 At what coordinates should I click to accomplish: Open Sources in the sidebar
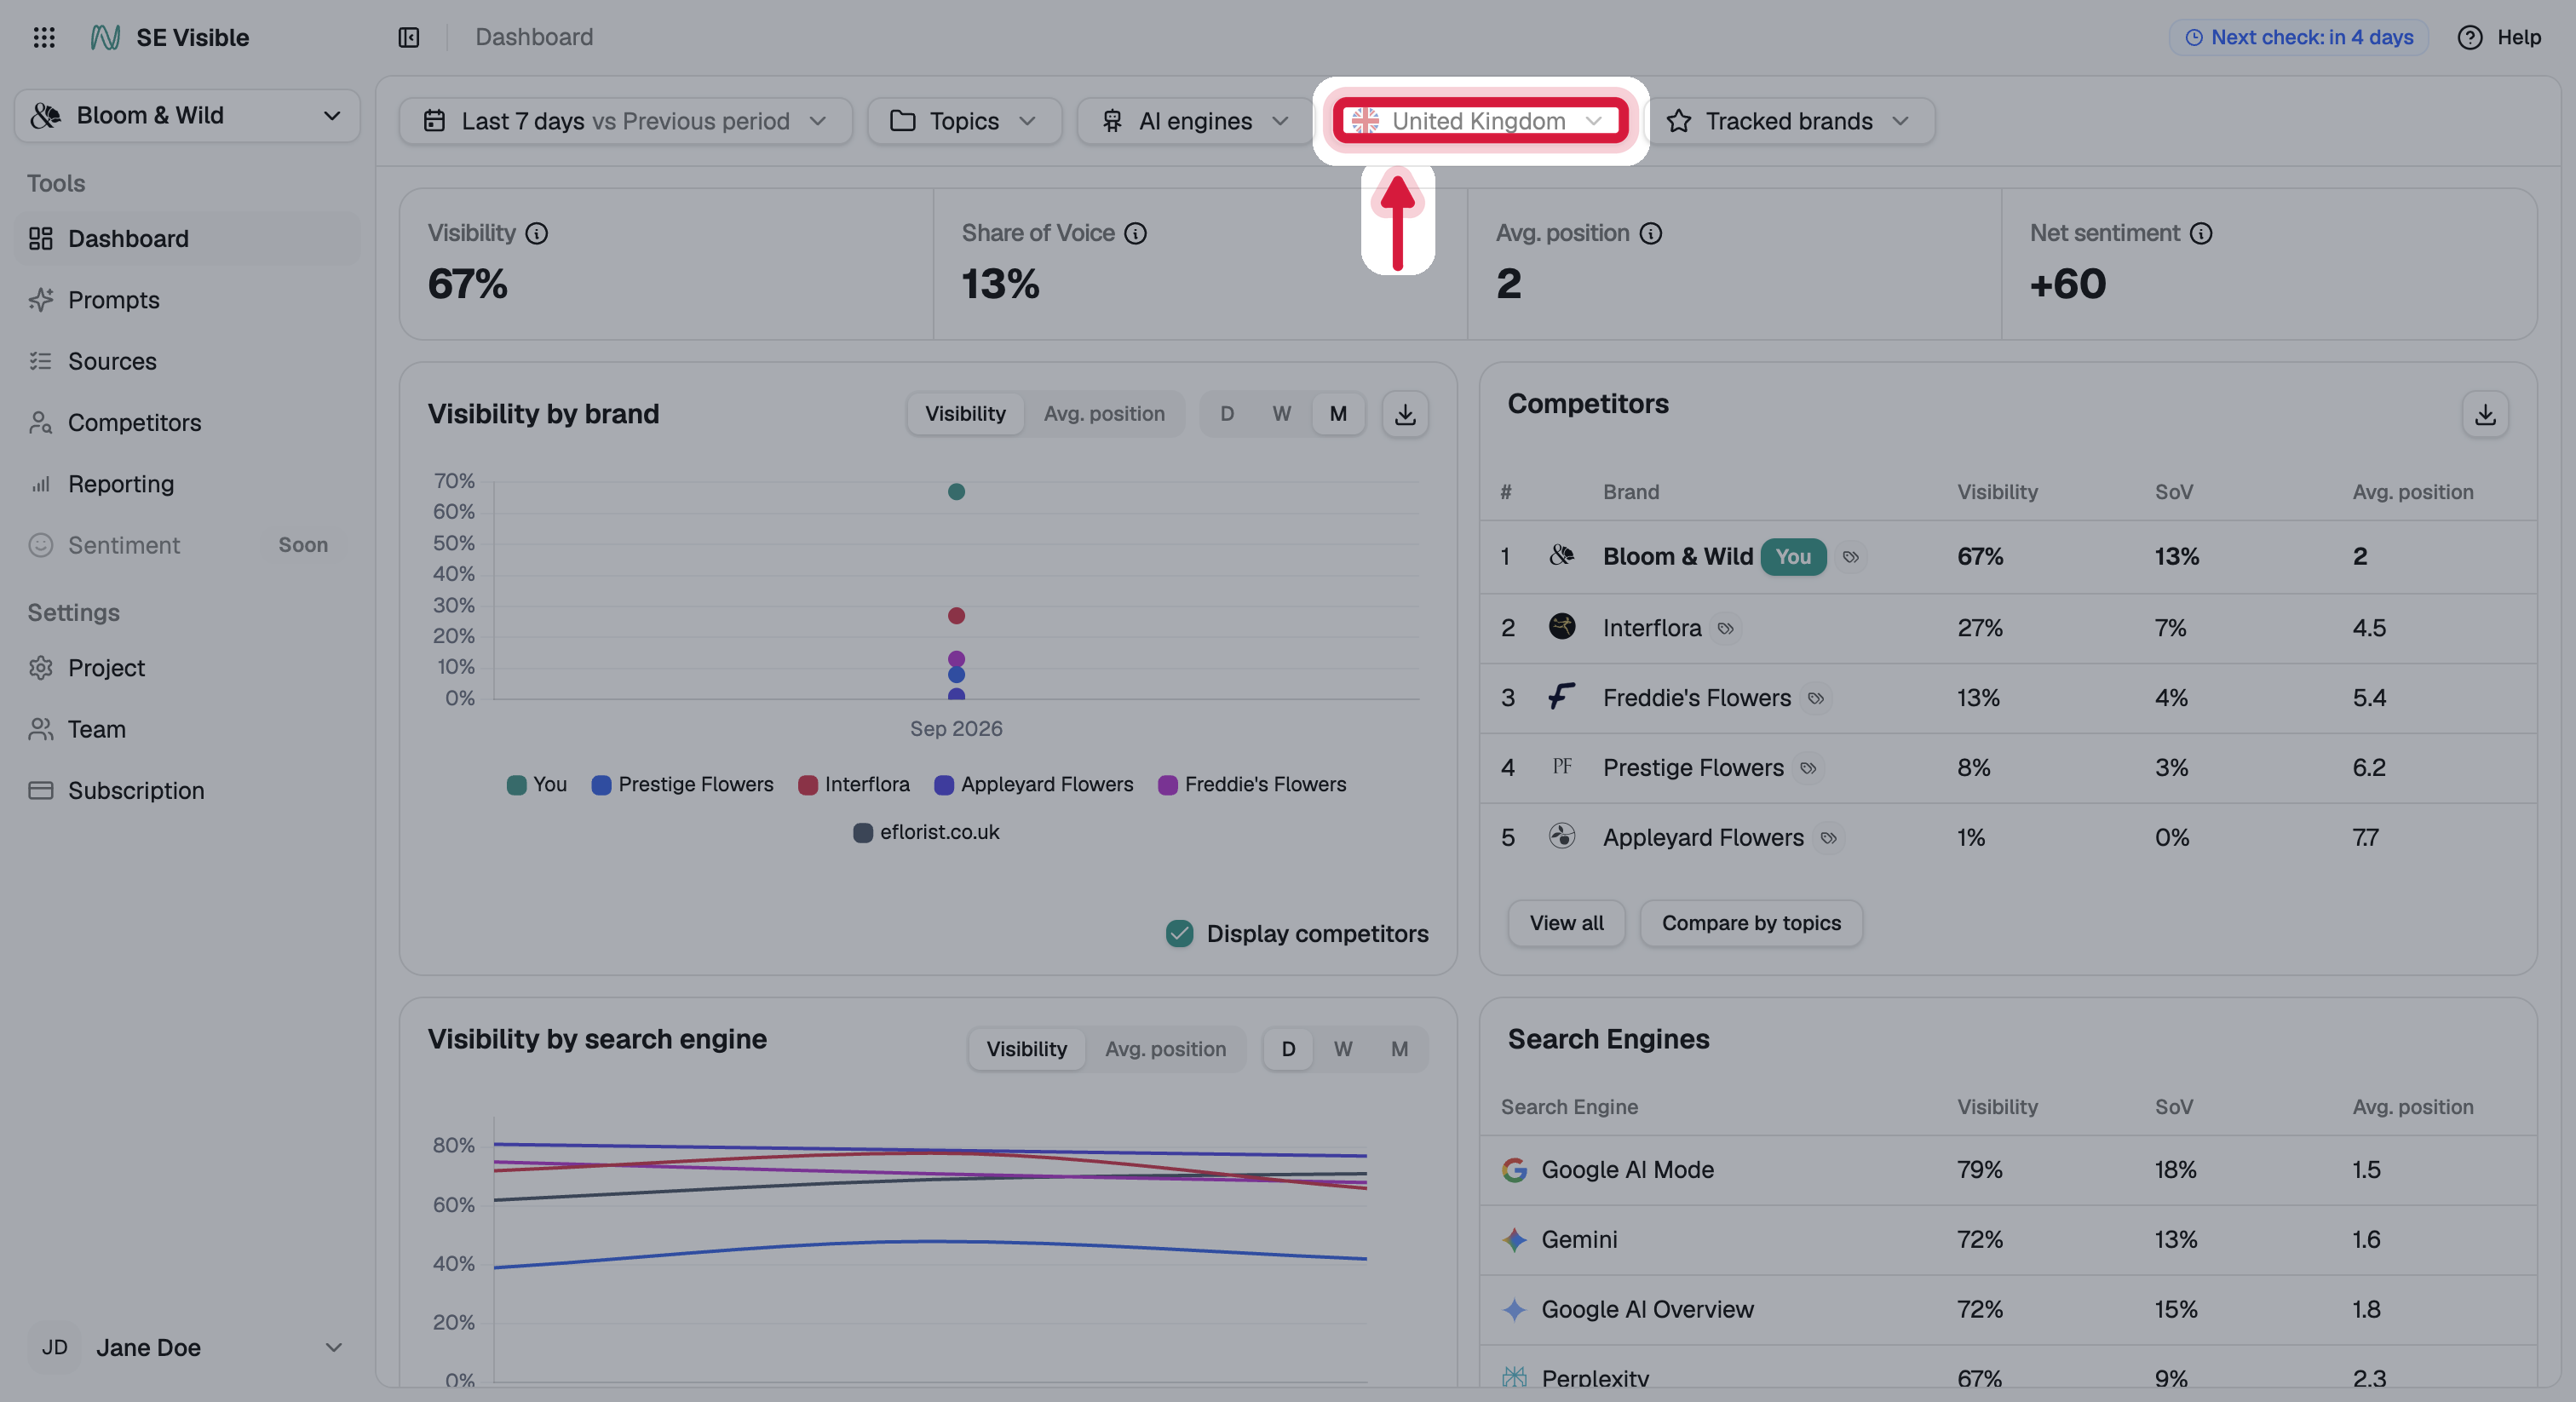pyautogui.click(x=187, y=361)
